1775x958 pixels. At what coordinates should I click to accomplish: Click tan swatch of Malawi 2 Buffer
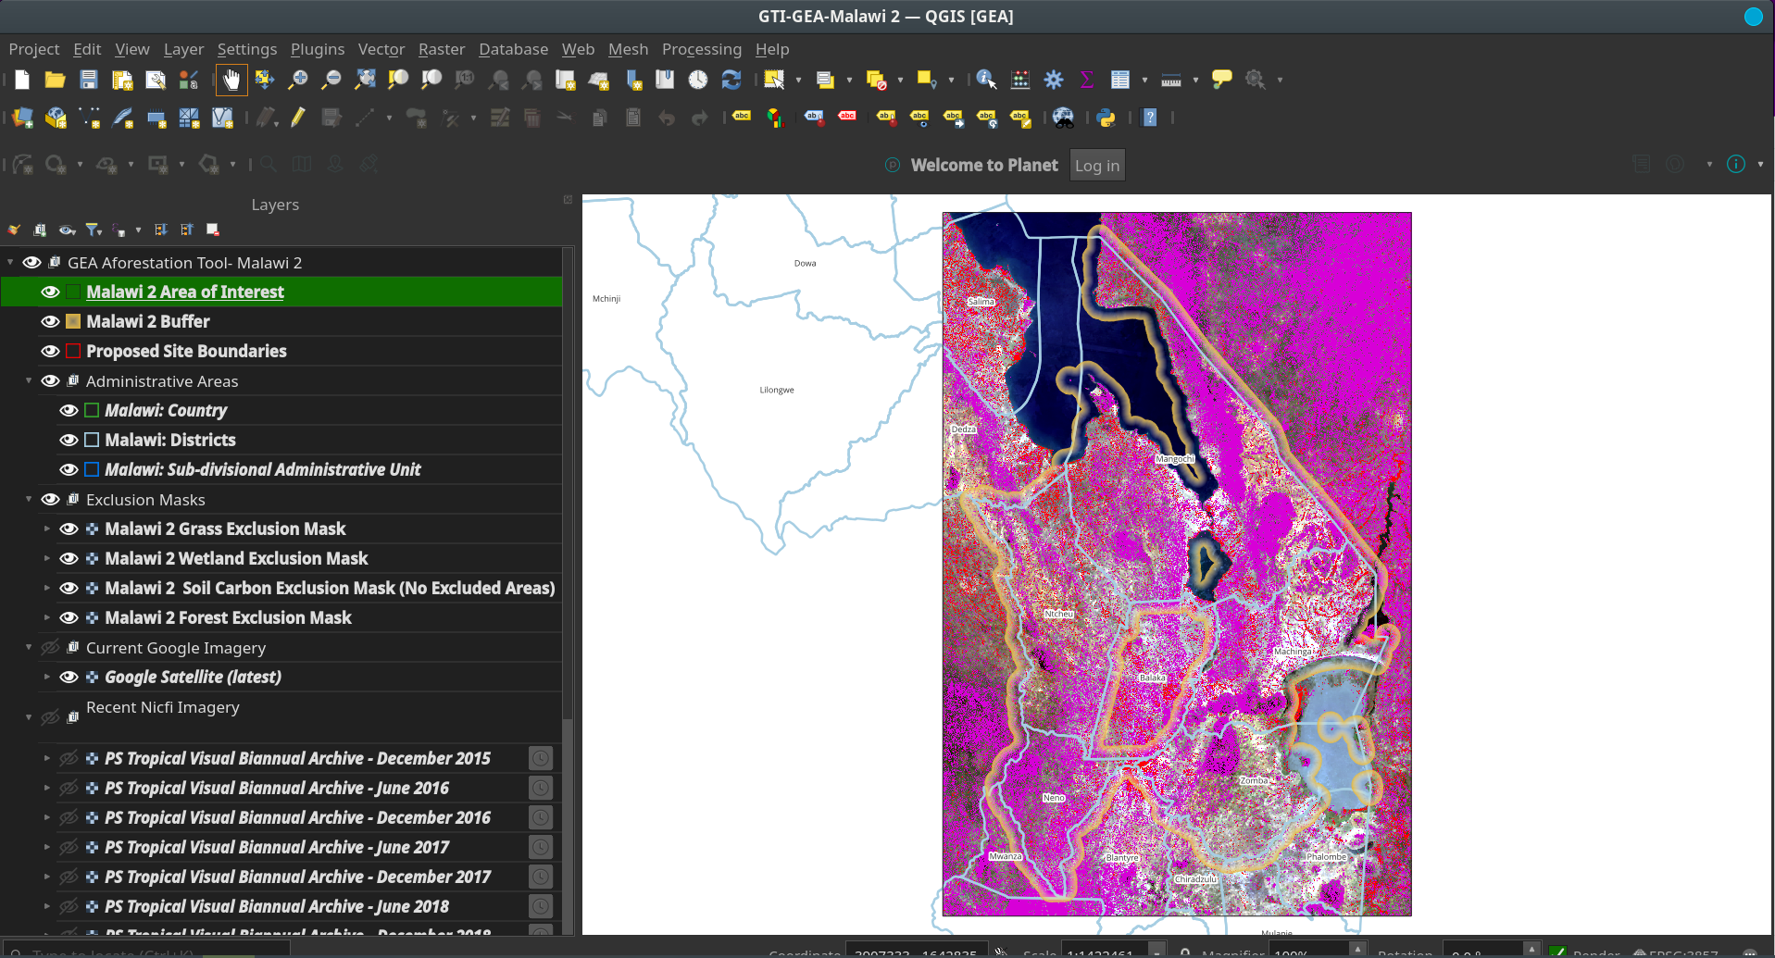73,321
